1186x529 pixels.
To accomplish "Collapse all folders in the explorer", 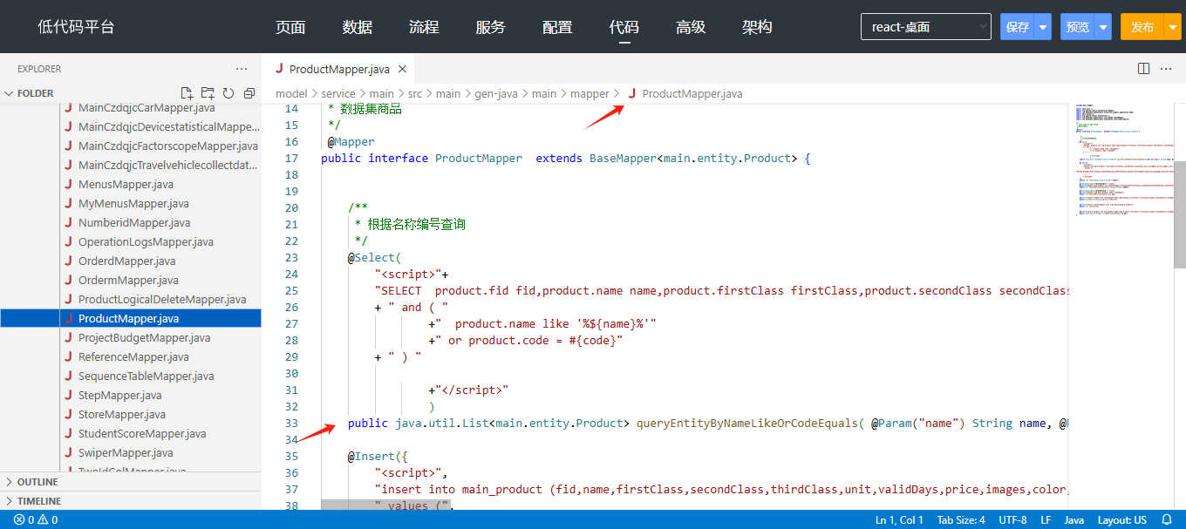I will click(249, 93).
